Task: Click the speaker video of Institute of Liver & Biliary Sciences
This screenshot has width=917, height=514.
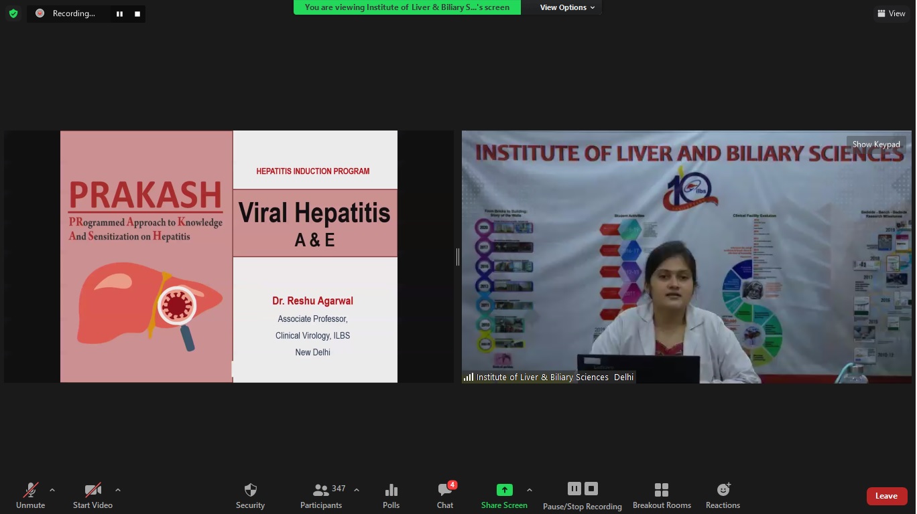Action: coord(686,256)
